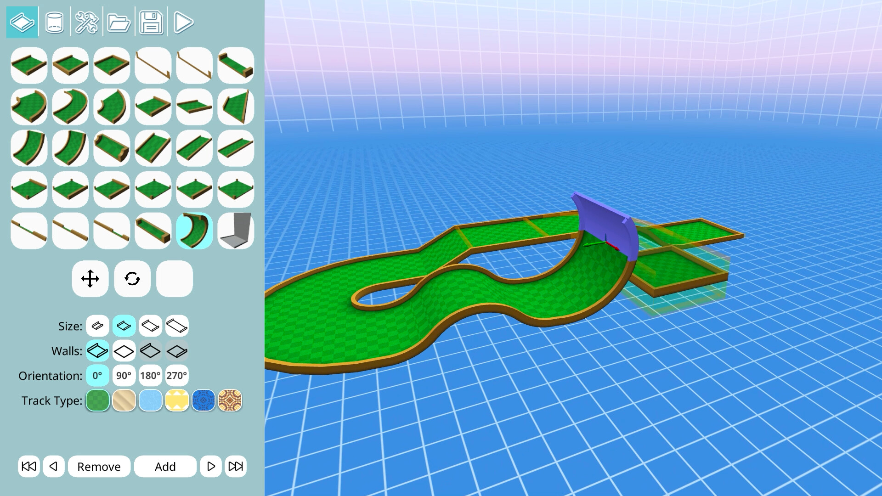Switch orientation to 270°
This screenshot has width=882, height=496.
coord(177,375)
